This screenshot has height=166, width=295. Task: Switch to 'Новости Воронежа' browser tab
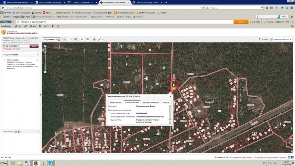(50, 2)
